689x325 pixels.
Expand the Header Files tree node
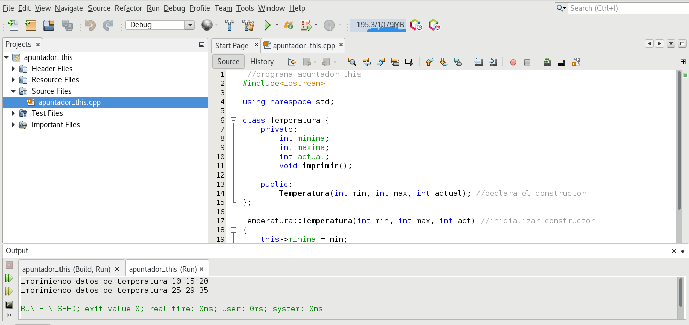click(14, 69)
